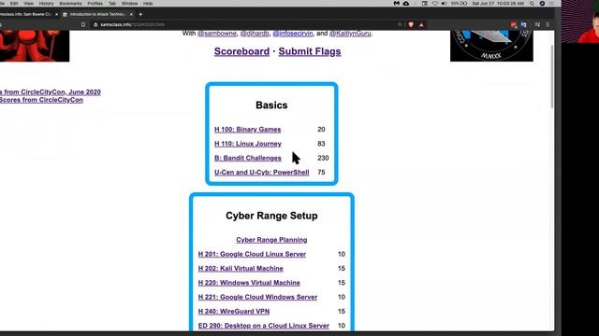Click the presenter webcam thumbnail

580,21
